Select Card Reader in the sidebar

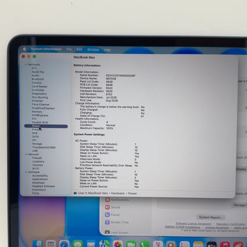pos(40,86)
